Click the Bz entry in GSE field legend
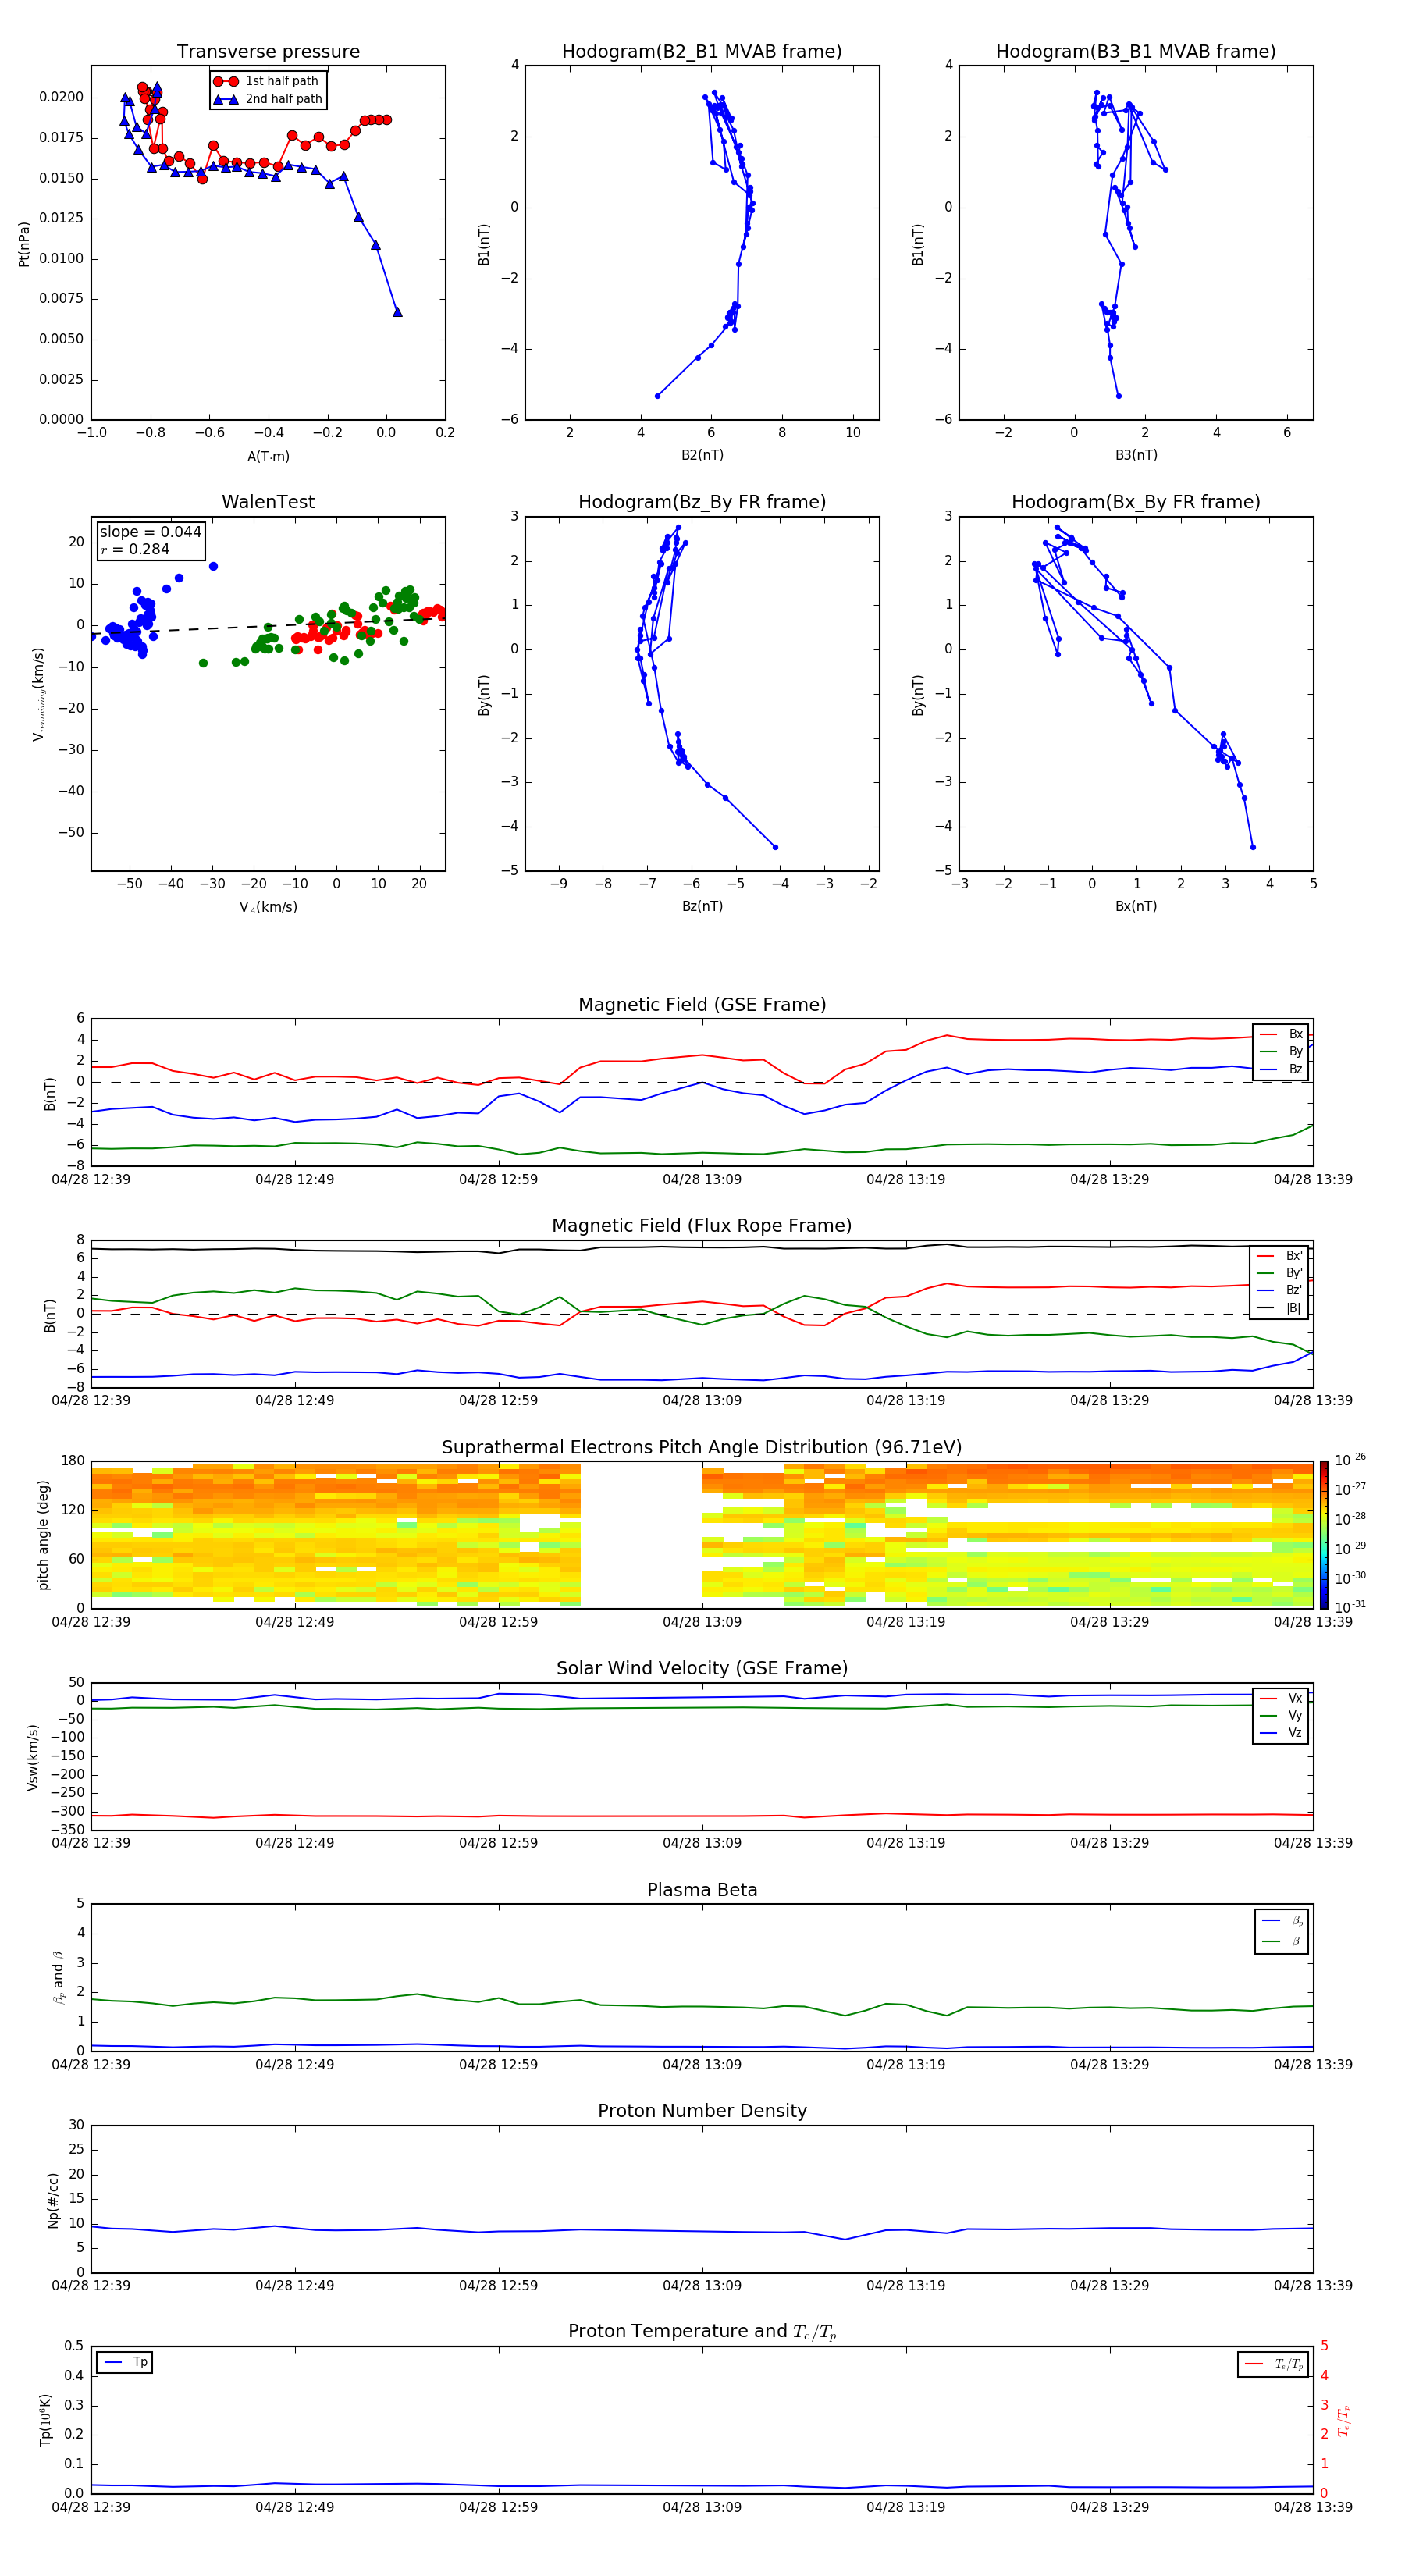Screen dimensions: 1405x2576 tap(1281, 1070)
